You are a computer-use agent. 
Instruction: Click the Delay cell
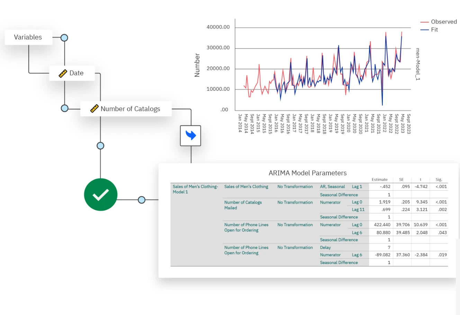coord(325,247)
